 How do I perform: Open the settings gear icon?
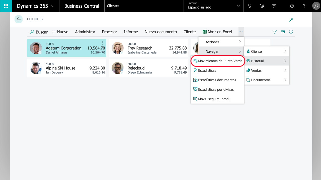tap(292, 6)
